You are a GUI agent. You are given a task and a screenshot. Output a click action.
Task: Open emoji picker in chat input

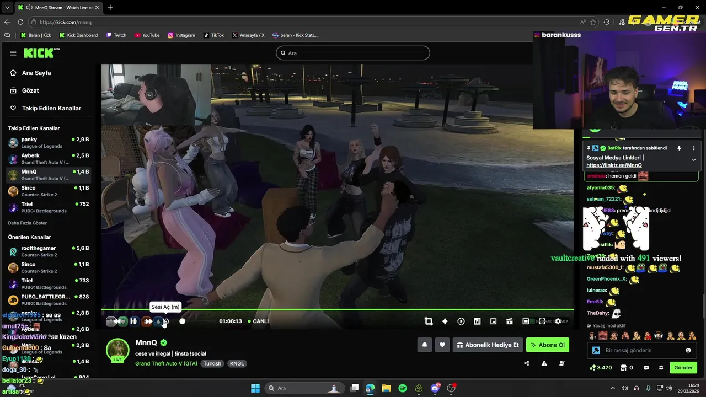pyautogui.click(x=688, y=350)
